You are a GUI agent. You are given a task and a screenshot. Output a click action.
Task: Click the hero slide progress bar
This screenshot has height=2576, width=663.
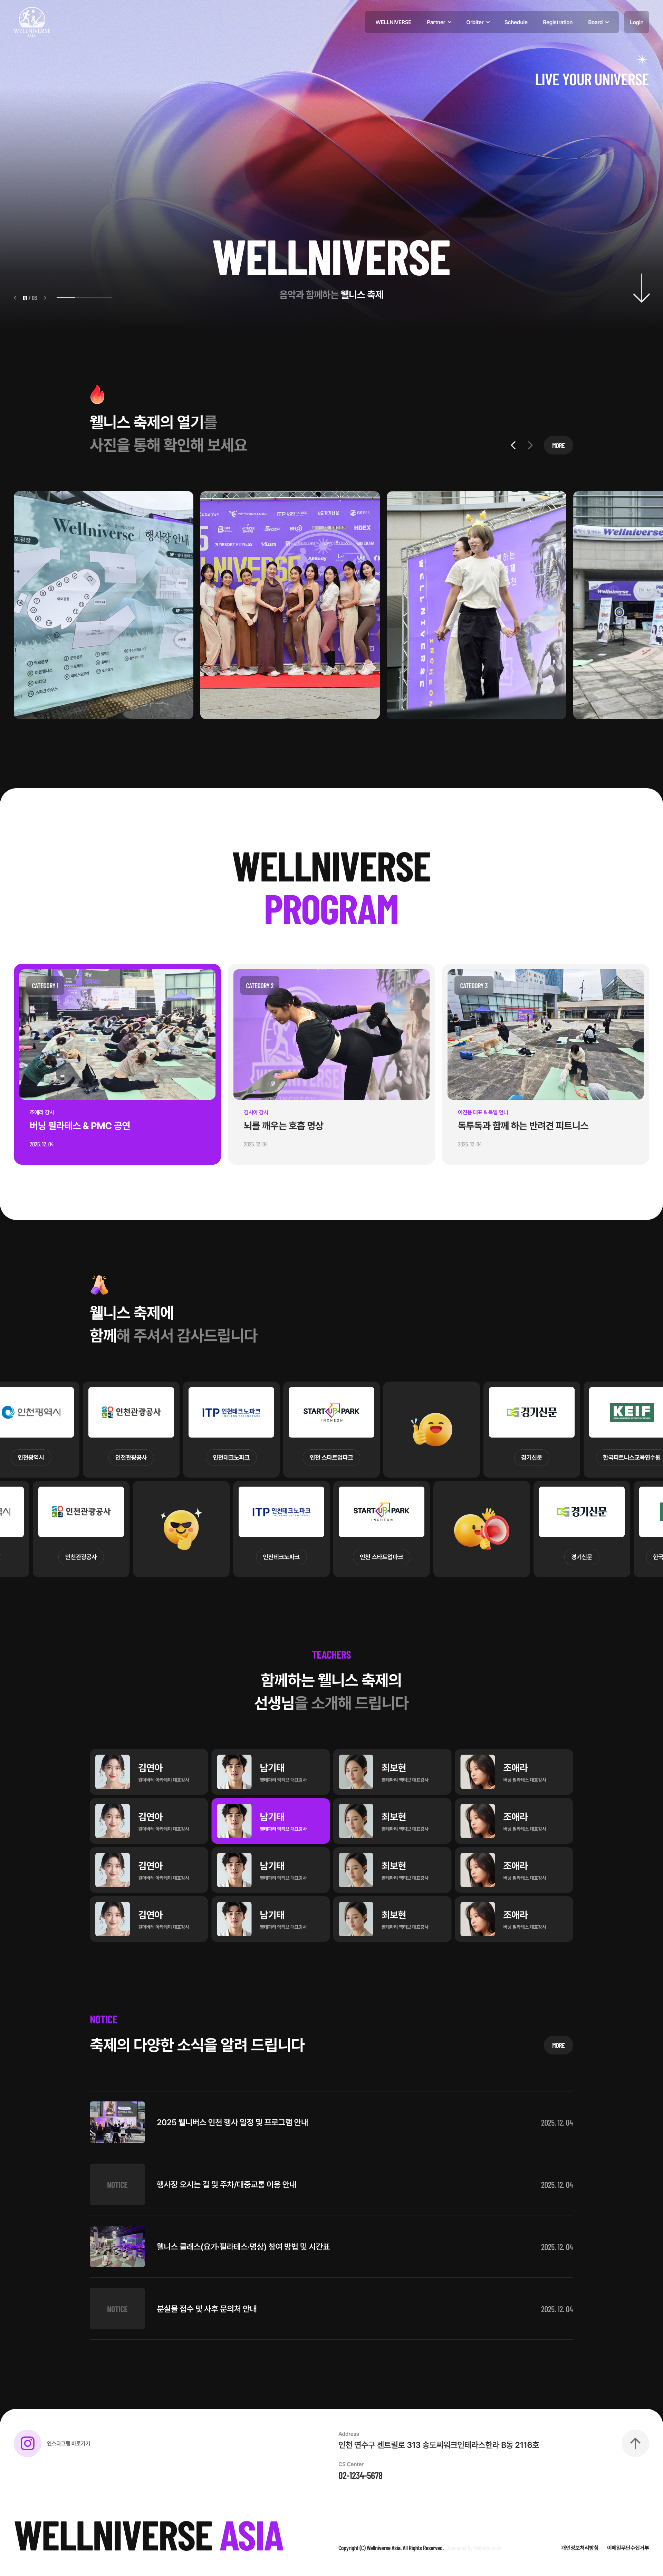[x=84, y=298]
